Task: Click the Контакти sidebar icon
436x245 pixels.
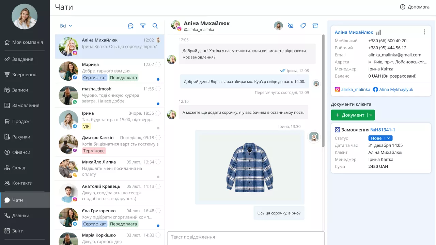Action: point(7,183)
